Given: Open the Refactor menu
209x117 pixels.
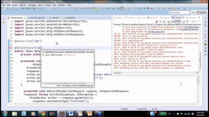Looking at the screenshot, I should click(x=23, y=5).
